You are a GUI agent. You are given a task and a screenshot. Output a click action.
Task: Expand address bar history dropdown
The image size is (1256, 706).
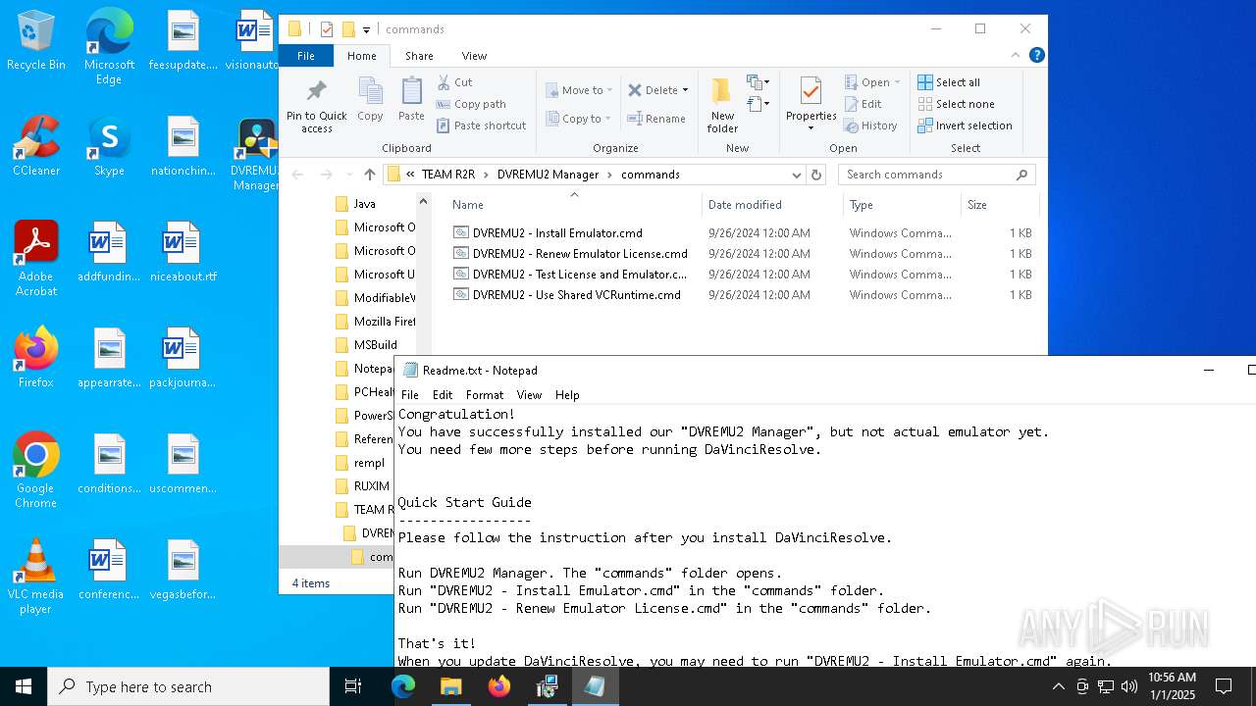click(796, 175)
